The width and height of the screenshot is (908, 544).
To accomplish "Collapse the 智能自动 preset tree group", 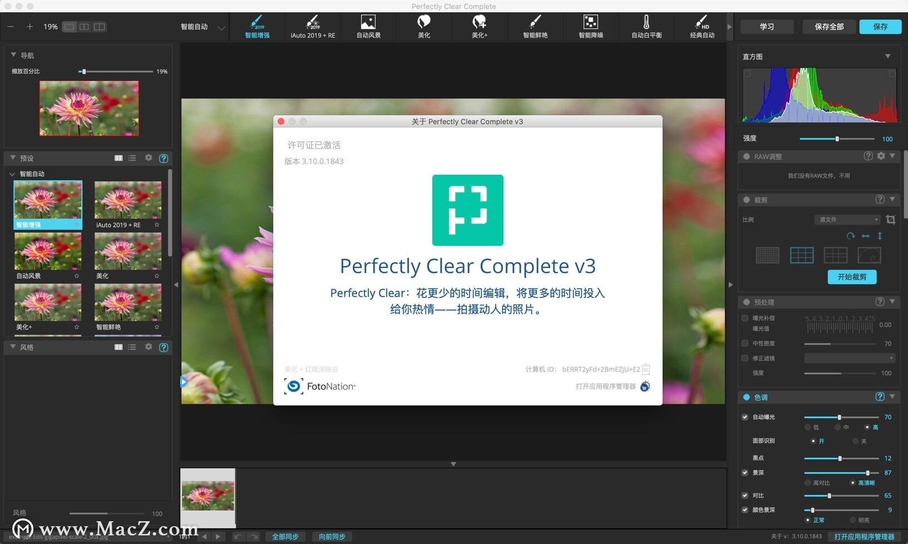I will 12,174.
